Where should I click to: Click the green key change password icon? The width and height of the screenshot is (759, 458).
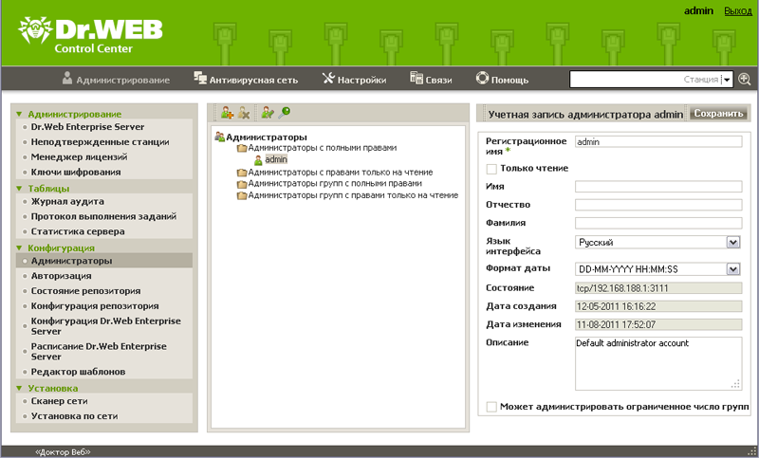(284, 113)
